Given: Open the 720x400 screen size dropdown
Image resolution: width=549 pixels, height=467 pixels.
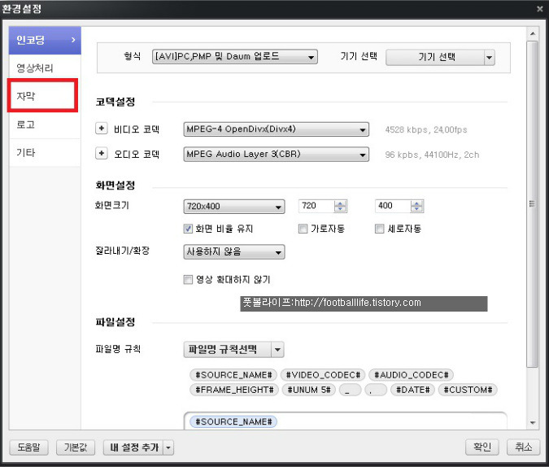Looking at the screenshot, I should [x=234, y=207].
